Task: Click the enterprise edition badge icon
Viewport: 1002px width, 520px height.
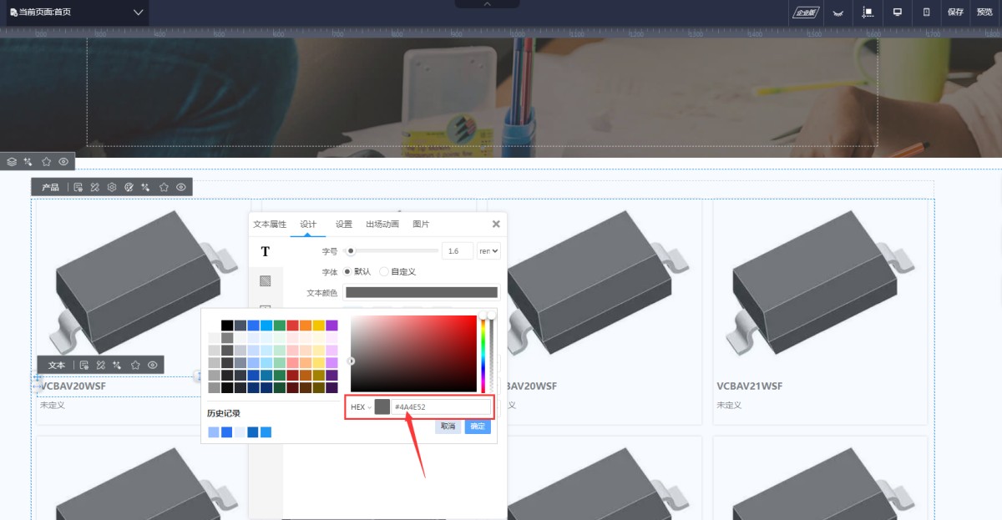Action: (806, 13)
